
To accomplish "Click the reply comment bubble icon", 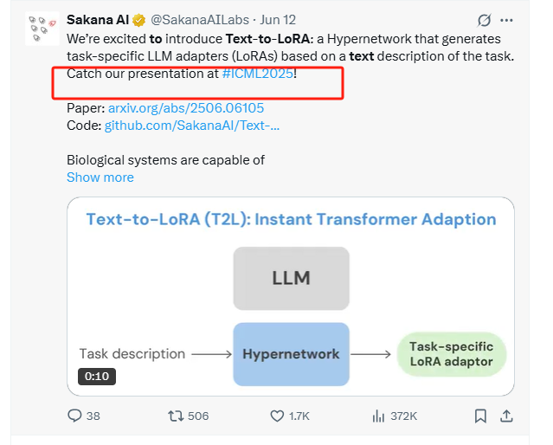I will (x=74, y=416).
